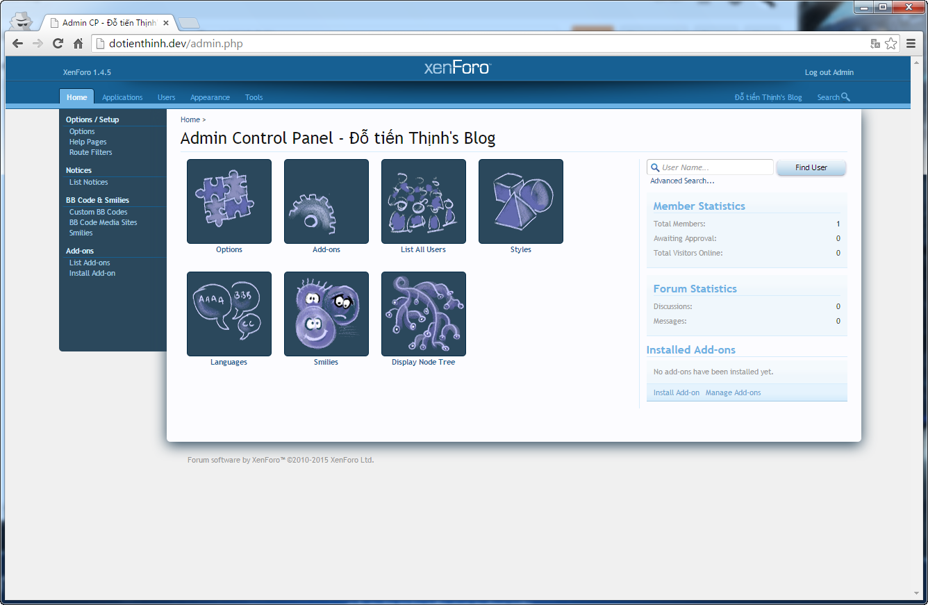Open the Add-ons gear icon
The height and width of the screenshot is (605, 928).
click(x=326, y=201)
